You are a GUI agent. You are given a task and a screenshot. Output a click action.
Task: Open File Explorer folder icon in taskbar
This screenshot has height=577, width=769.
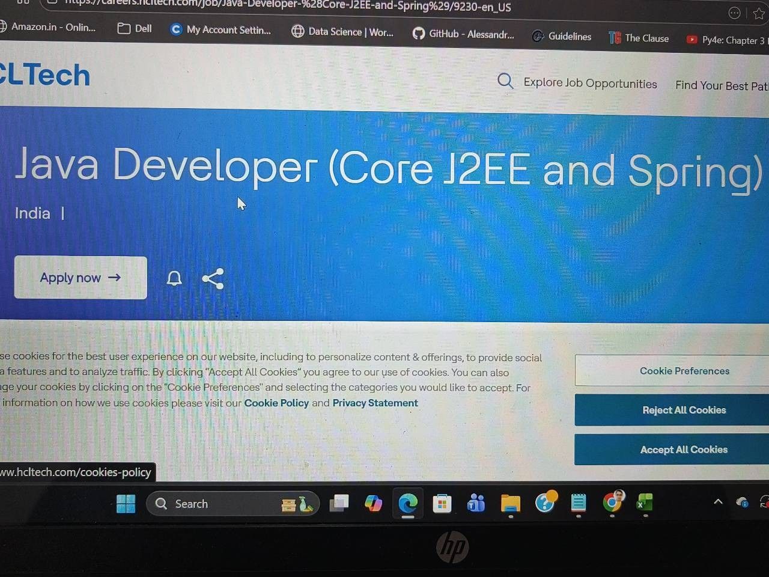coord(510,504)
